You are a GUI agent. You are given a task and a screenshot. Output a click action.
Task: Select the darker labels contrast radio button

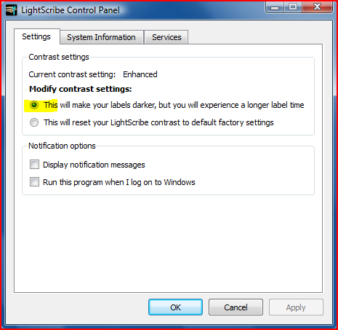click(x=34, y=105)
